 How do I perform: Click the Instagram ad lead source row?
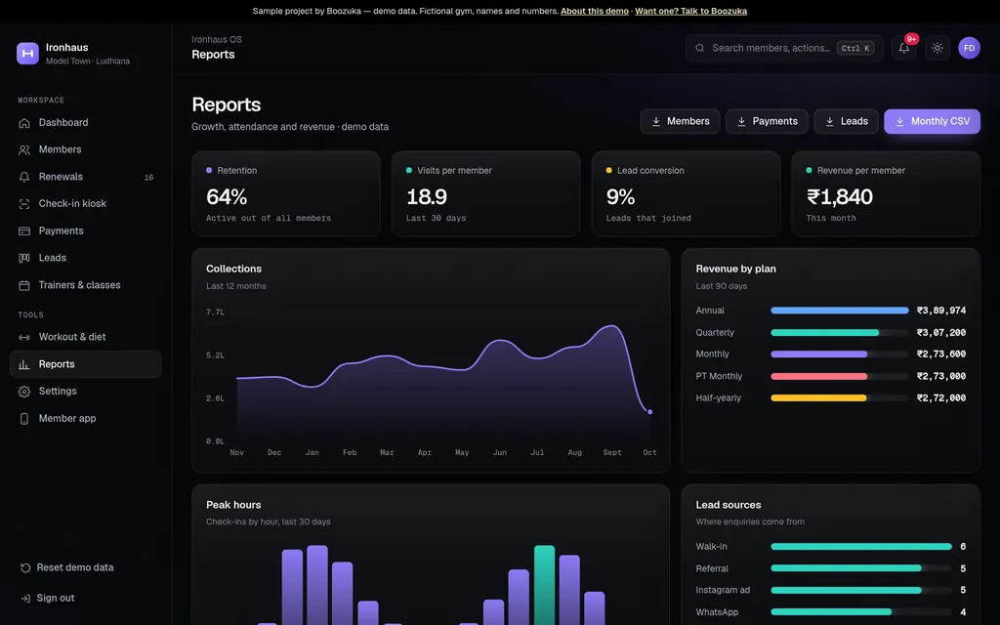(x=830, y=590)
